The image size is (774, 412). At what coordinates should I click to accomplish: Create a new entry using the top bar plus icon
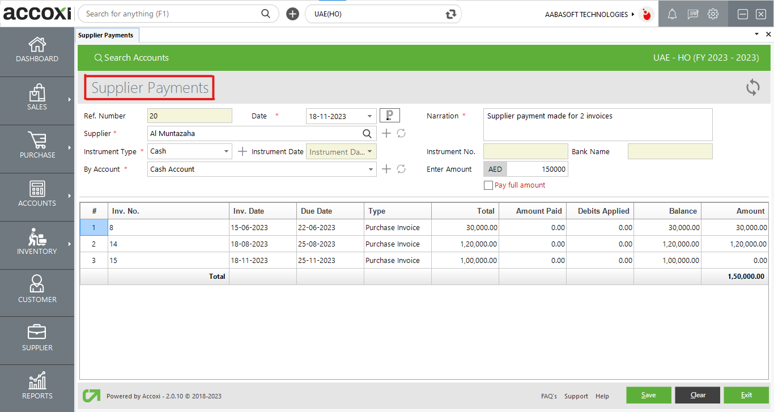(x=292, y=13)
